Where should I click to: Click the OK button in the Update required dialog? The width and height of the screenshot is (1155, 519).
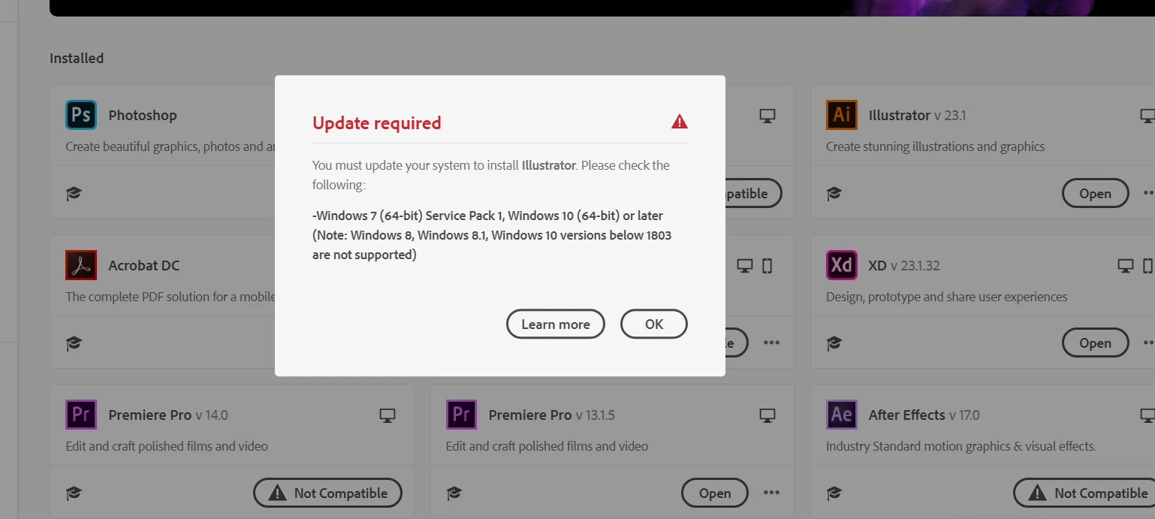tap(653, 324)
